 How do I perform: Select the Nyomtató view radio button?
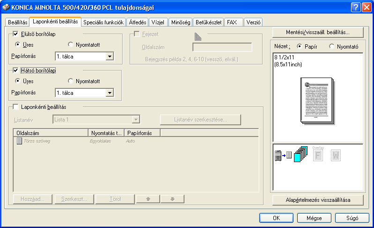[331, 46]
